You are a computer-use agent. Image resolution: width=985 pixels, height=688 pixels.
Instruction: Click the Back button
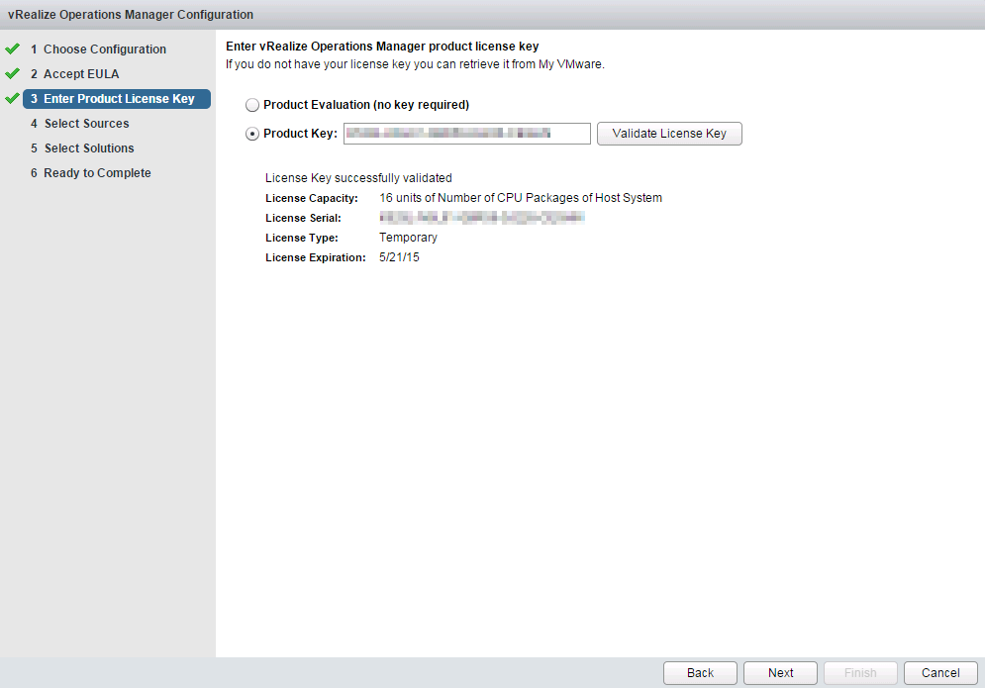click(x=700, y=673)
